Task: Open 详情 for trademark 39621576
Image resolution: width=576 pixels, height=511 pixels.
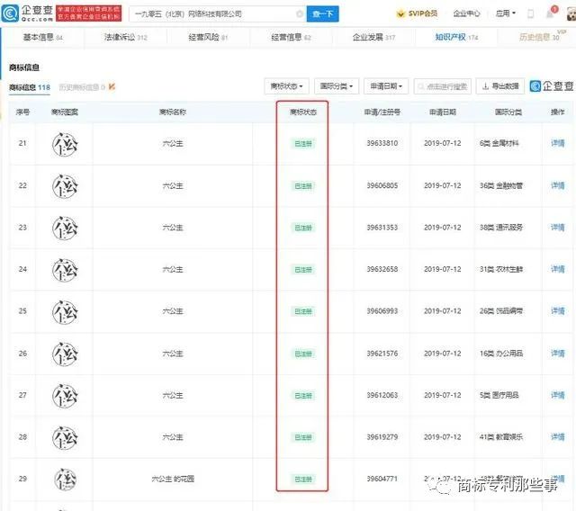Action: click(x=558, y=354)
